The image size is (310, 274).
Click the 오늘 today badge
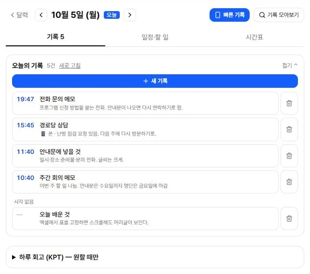[x=112, y=15]
